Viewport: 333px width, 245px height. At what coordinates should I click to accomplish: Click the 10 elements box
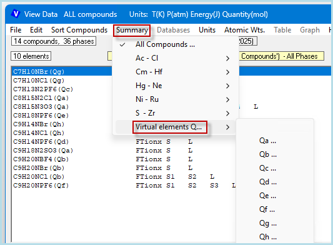pyautogui.click(x=31, y=56)
